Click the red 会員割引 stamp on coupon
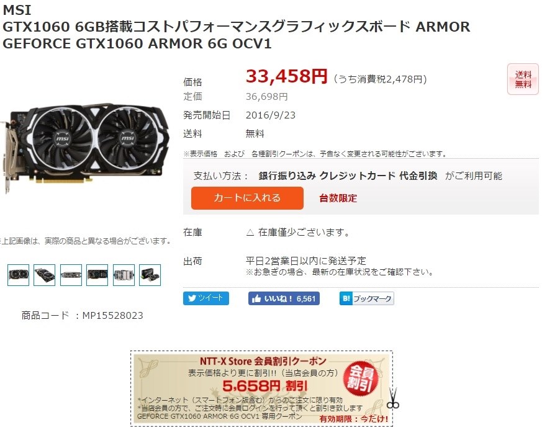The image size is (542, 428). point(362,378)
